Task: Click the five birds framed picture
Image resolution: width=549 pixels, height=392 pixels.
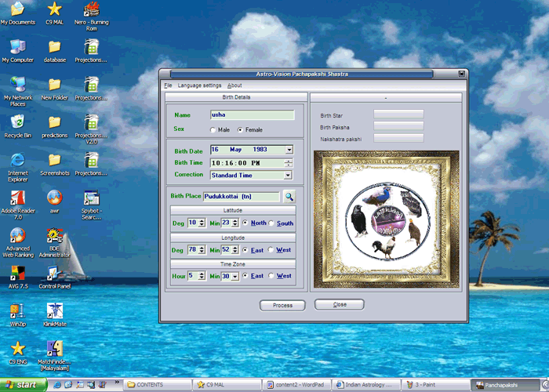Action: coord(387,220)
